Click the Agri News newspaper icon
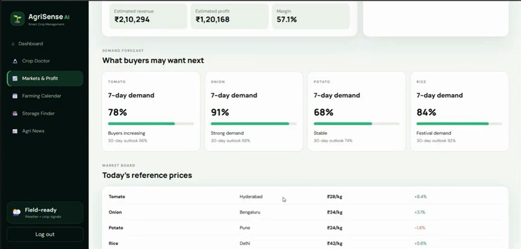 pos(15,131)
